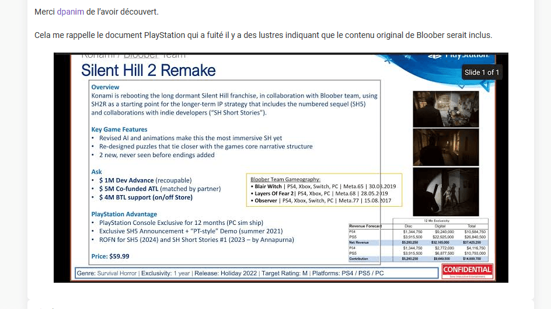Image resolution: width=551 pixels, height=309 pixels.
Task: Open the dpanim profile link
Action: point(70,12)
